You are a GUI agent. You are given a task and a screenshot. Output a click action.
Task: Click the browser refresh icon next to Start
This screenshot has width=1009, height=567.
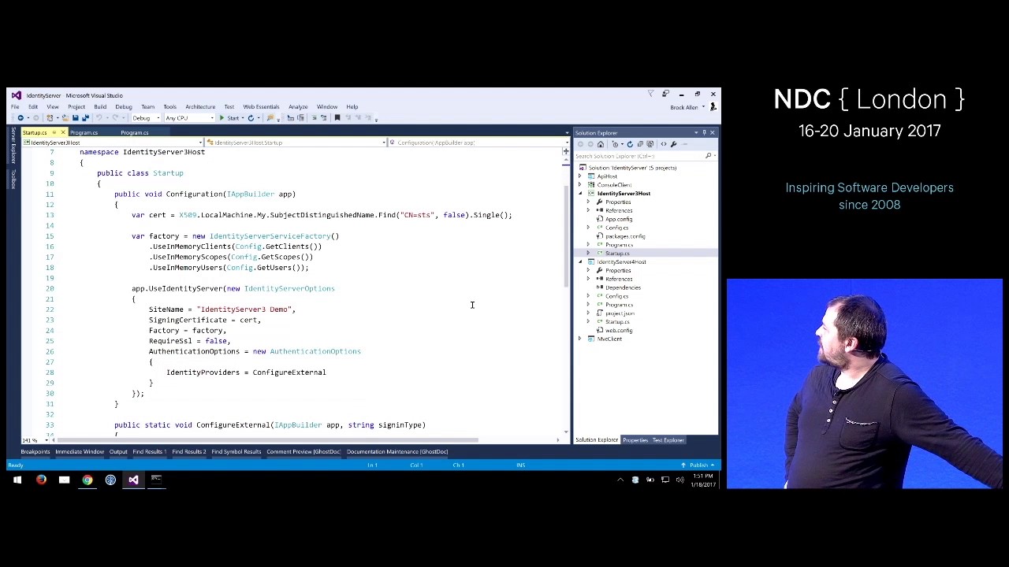(251, 118)
